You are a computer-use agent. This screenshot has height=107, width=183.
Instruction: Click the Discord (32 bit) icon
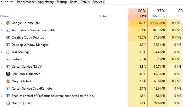[x=8, y=103]
